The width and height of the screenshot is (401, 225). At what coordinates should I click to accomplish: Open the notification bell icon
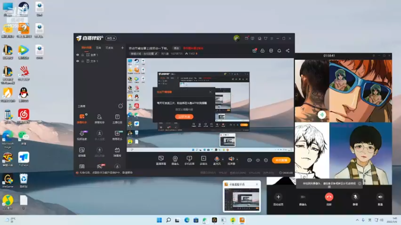(x=279, y=50)
